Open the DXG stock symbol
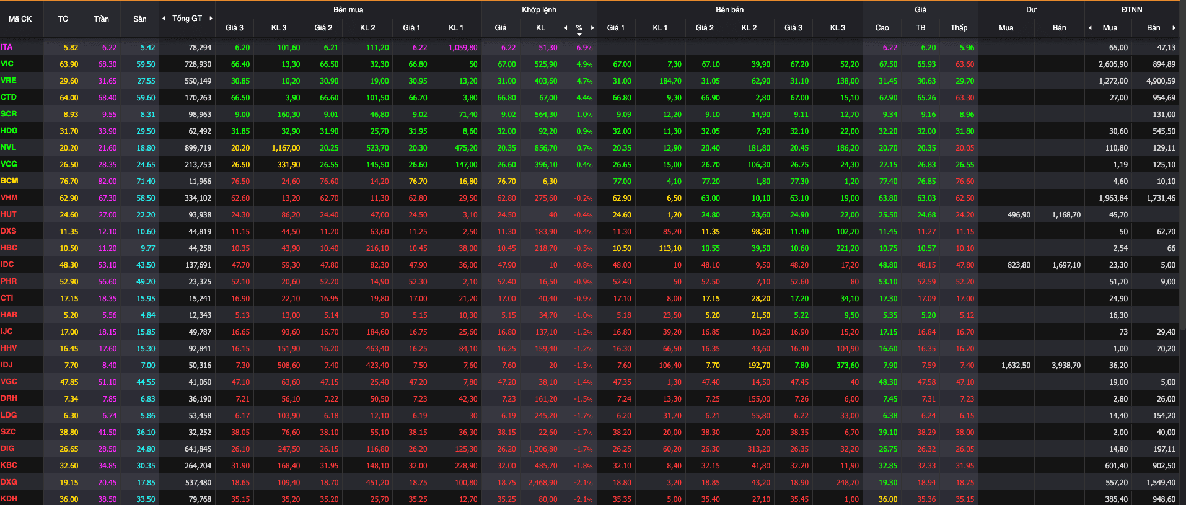 coord(9,482)
